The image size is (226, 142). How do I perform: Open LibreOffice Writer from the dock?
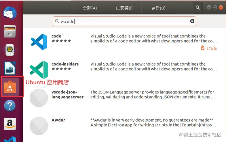pyautogui.click(x=10, y=68)
